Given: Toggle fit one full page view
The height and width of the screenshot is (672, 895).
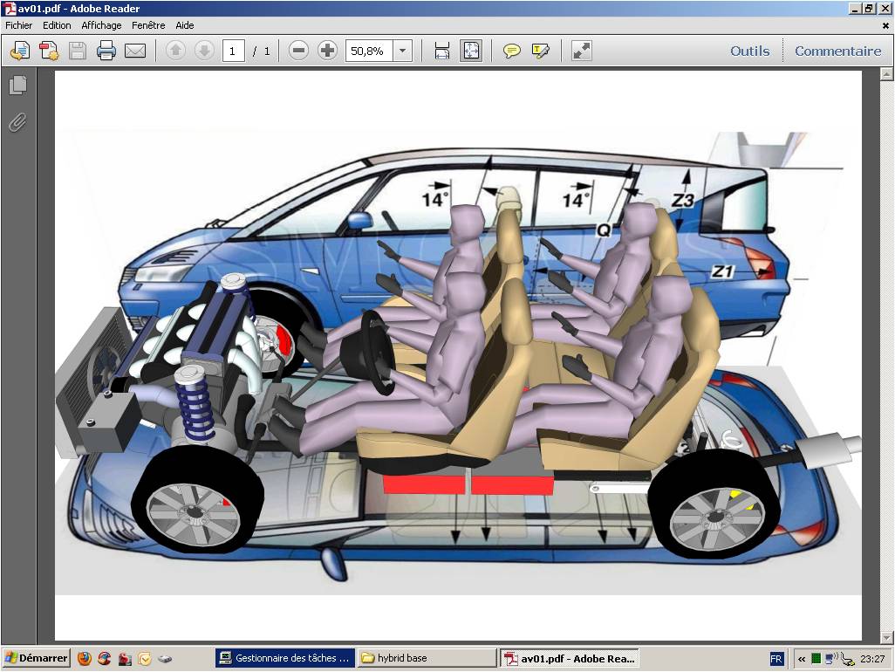Looking at the screenshot, I should [471, 51].
